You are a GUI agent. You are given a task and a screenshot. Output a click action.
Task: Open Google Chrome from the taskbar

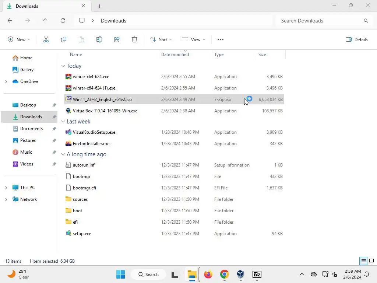(x=224, y=274)
